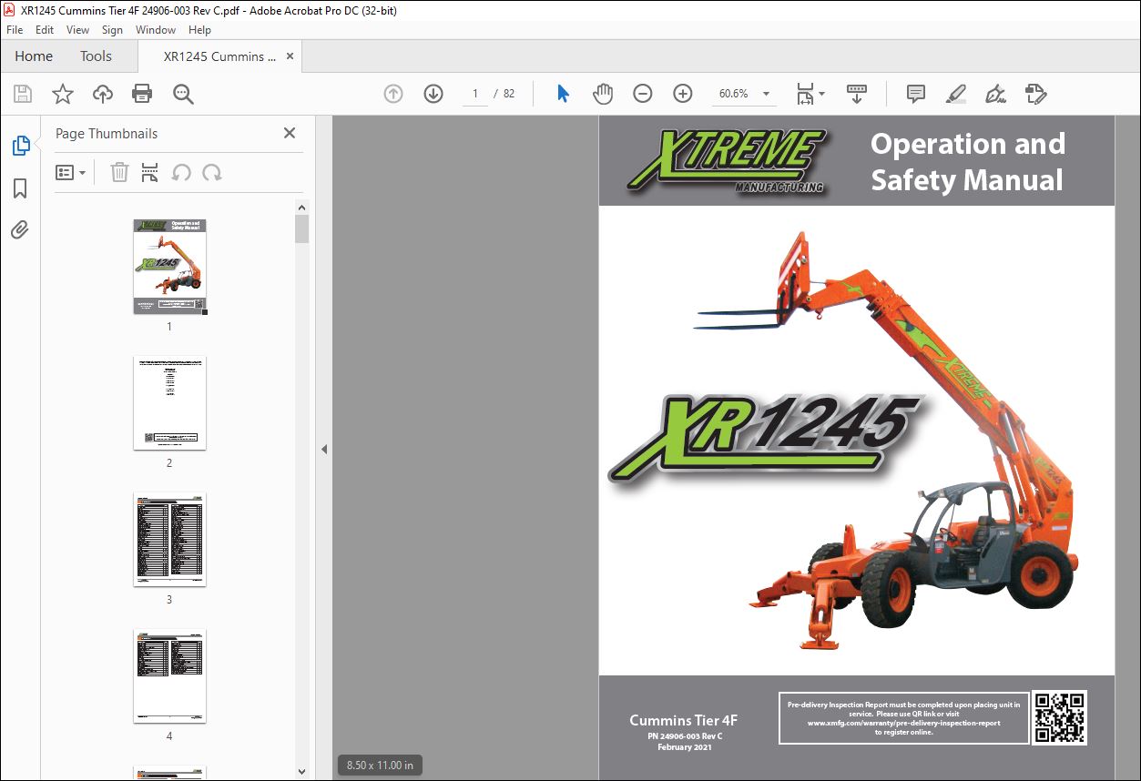This screenshot has width=1141, height=781.
Task: Open zoom level 60.6% dropdown
Action: point(766,94)
